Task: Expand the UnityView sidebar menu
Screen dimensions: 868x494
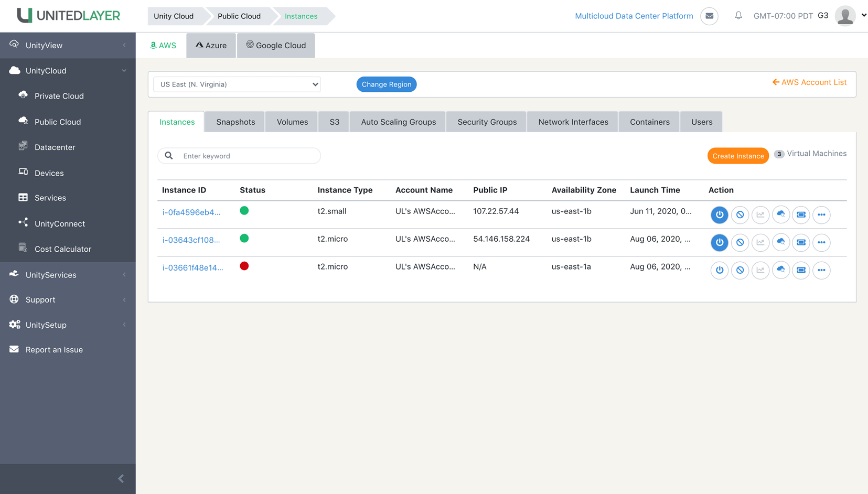Action: (x=68, y=45)
